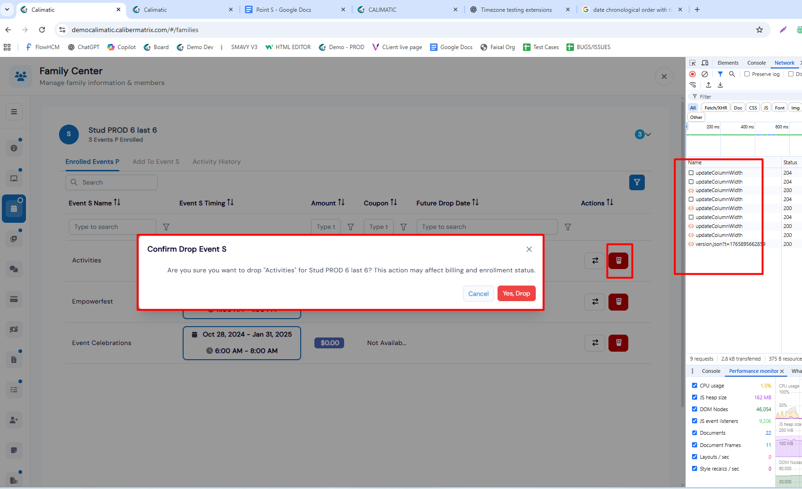Click drop icon for Event Celebrations row
Screen dimensions: 802x489
pos(618,343)
